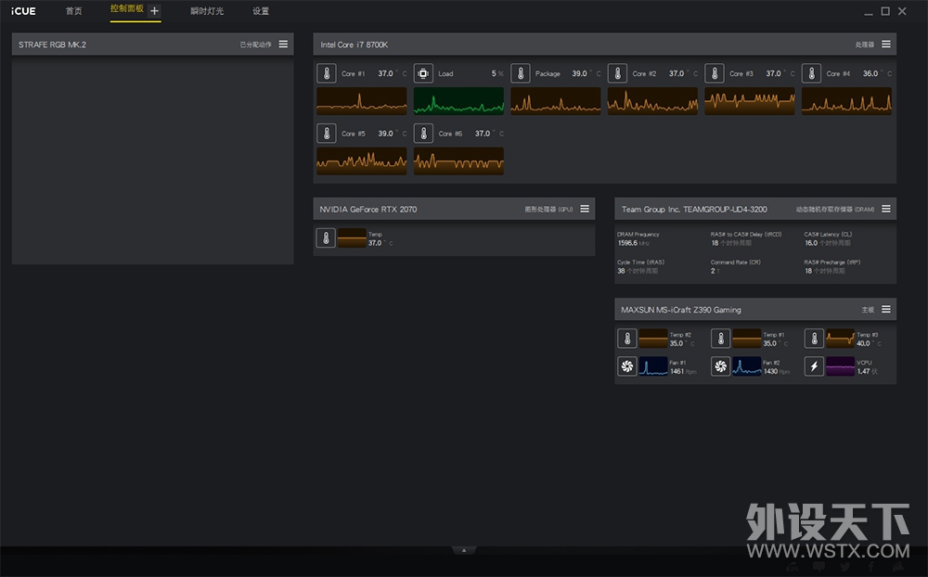Click the Core #6 thermometer icon
The width and height of the screenshot is (928, 577).
click(x=423, y=134)
